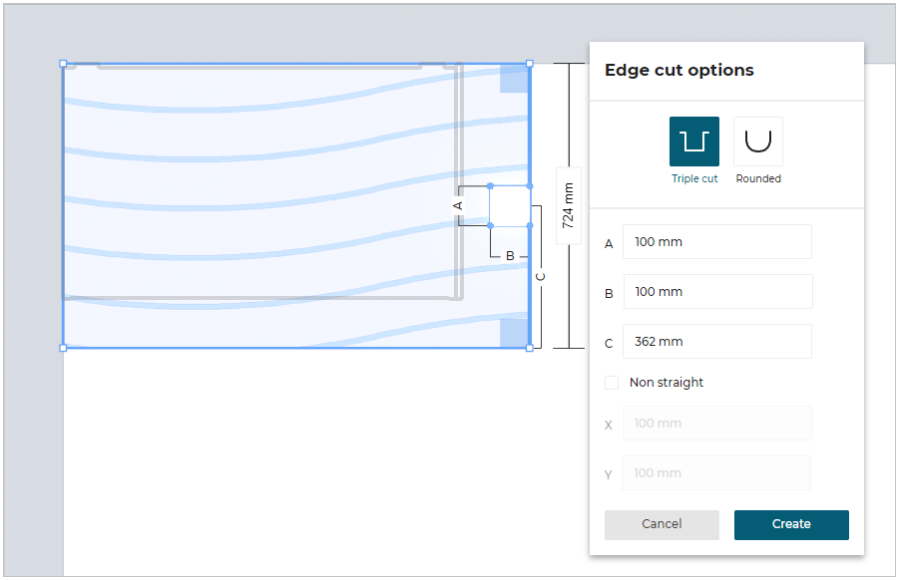The height and width of the screenshot is (580, 898).
Task: Click the B label below the cutout
Action: (510, 254)
